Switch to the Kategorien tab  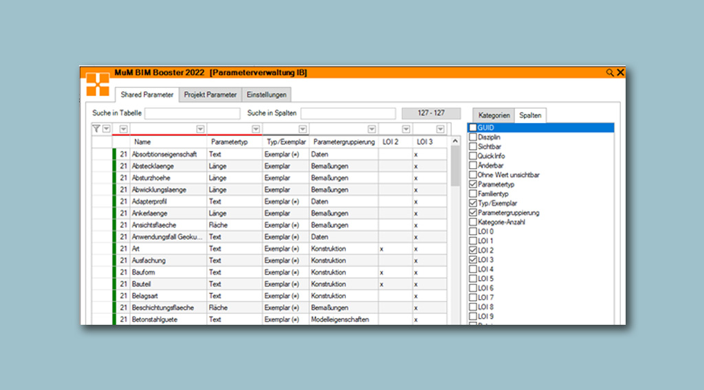(x=494, y=115)
